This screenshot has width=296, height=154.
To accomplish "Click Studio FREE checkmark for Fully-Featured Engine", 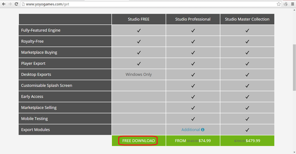I will pyautogui.click(x=139, y=30).
